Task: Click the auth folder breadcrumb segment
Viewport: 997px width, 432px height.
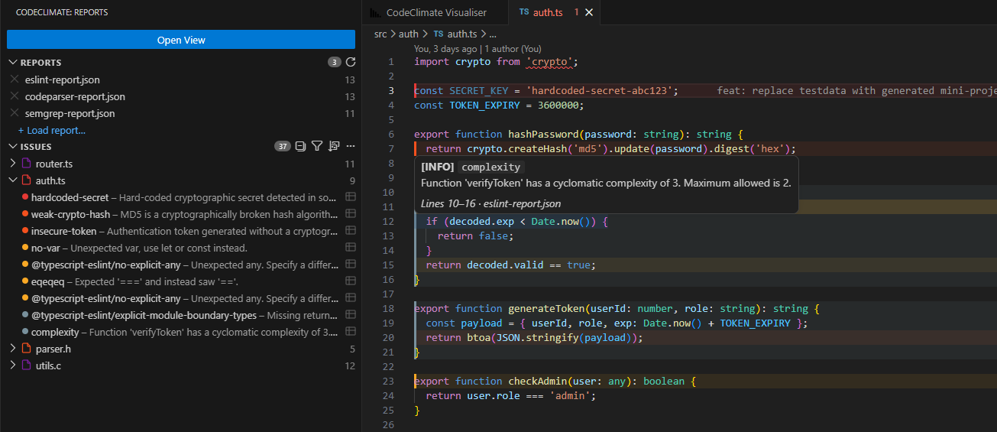Action: pyautogui.click(x=409, y=34)
